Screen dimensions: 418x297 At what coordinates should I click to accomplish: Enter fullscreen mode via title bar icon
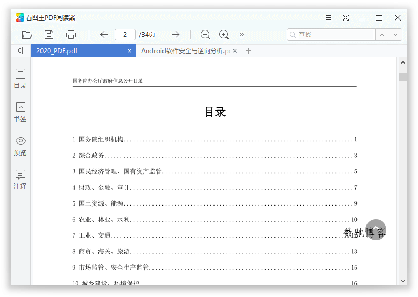(346, 18)
